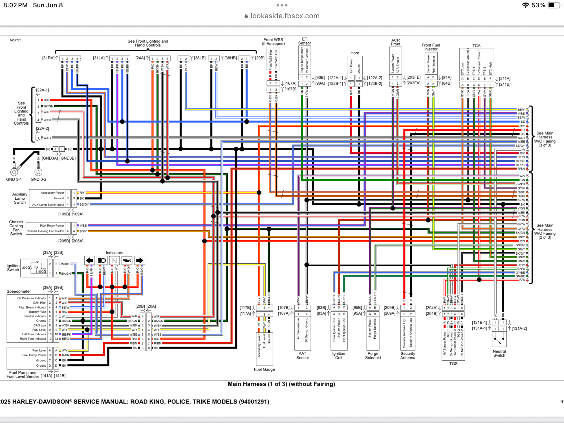Screen dimensions: 564x423
Task: Click the high beam headlamp indicator icon
Action: coord(102,261)
